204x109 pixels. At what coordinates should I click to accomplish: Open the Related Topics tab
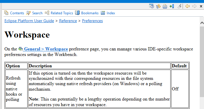[59, 13]
